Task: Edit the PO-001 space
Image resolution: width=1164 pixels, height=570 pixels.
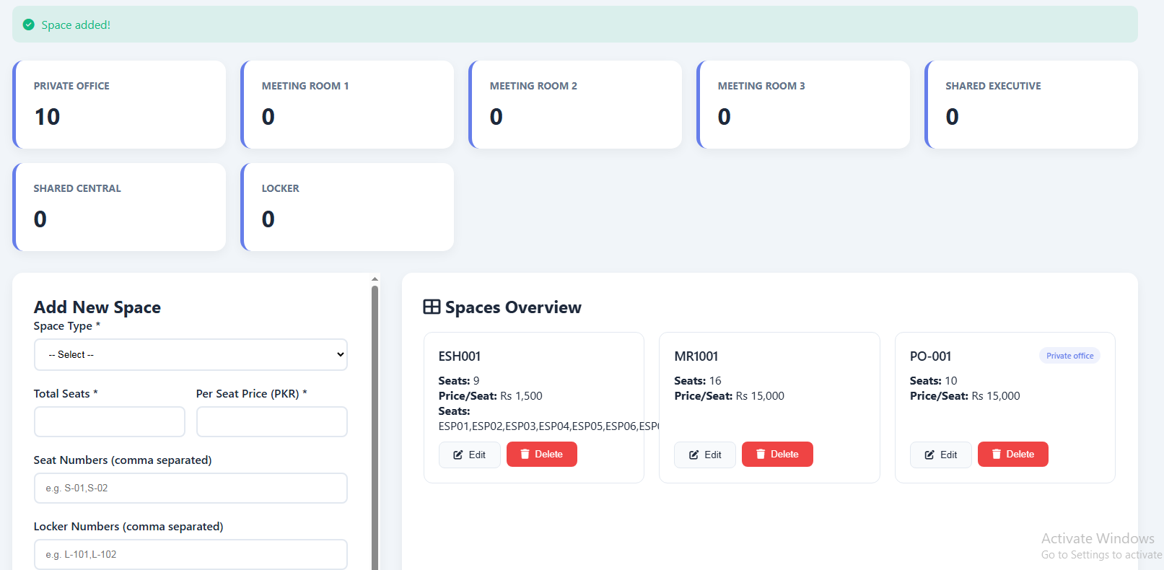Action: coord(940,455)
